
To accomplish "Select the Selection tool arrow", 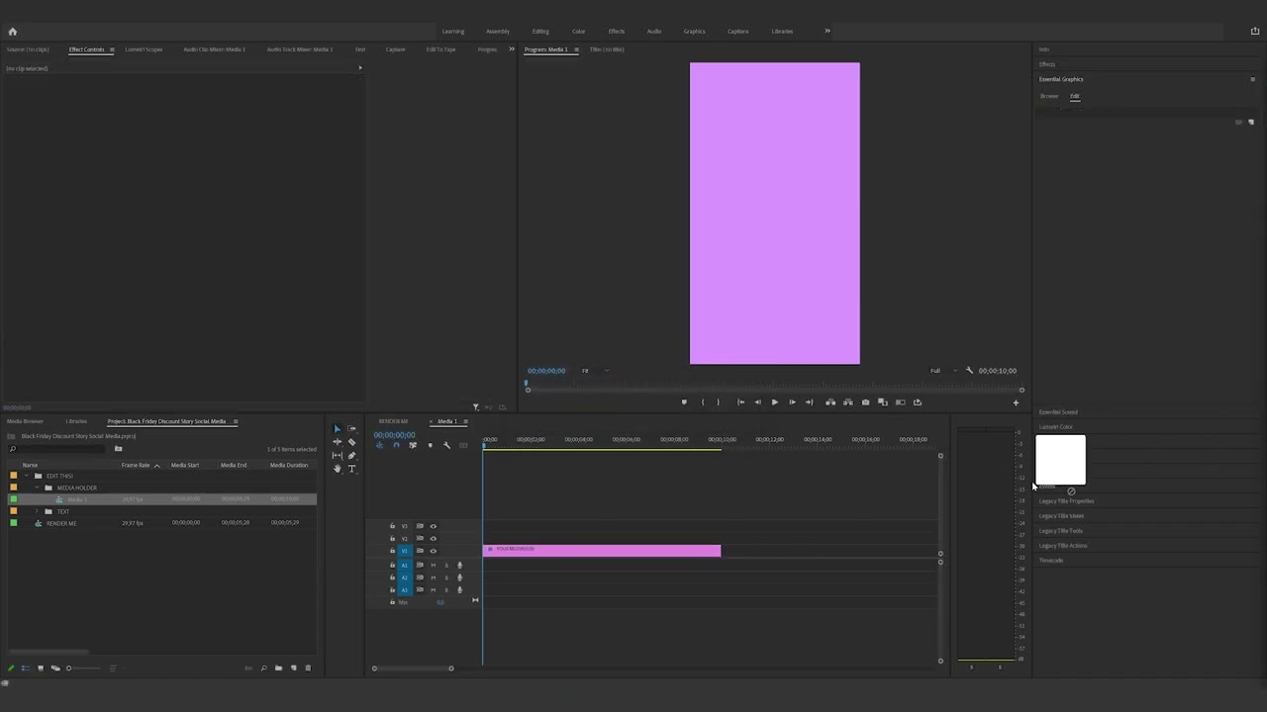I will click(x=337, y=429).
